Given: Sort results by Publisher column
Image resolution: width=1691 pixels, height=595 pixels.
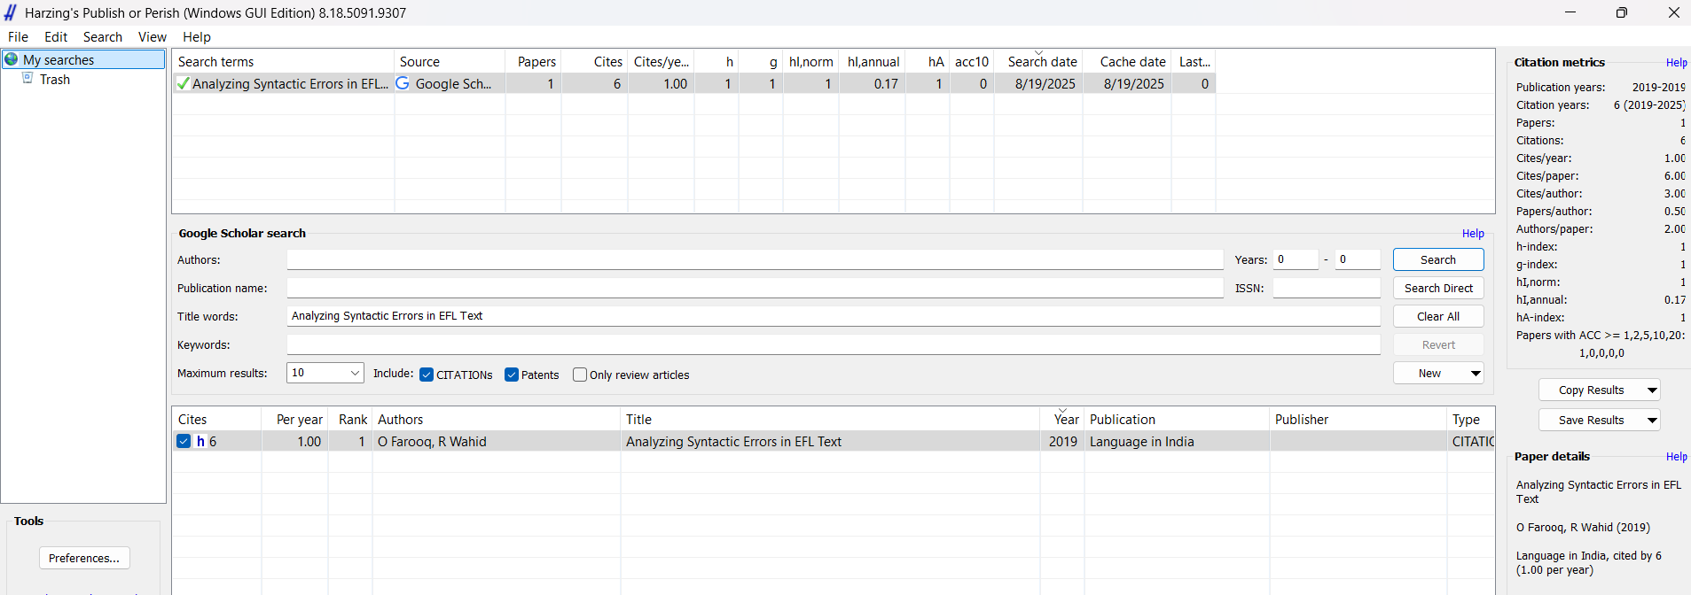Looking at the screenshot, I should tap(1358, 420).
